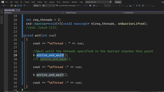Click the pin icon on Recursion.cpp tab
Viewport: 164px width, 92px height.
17,10
